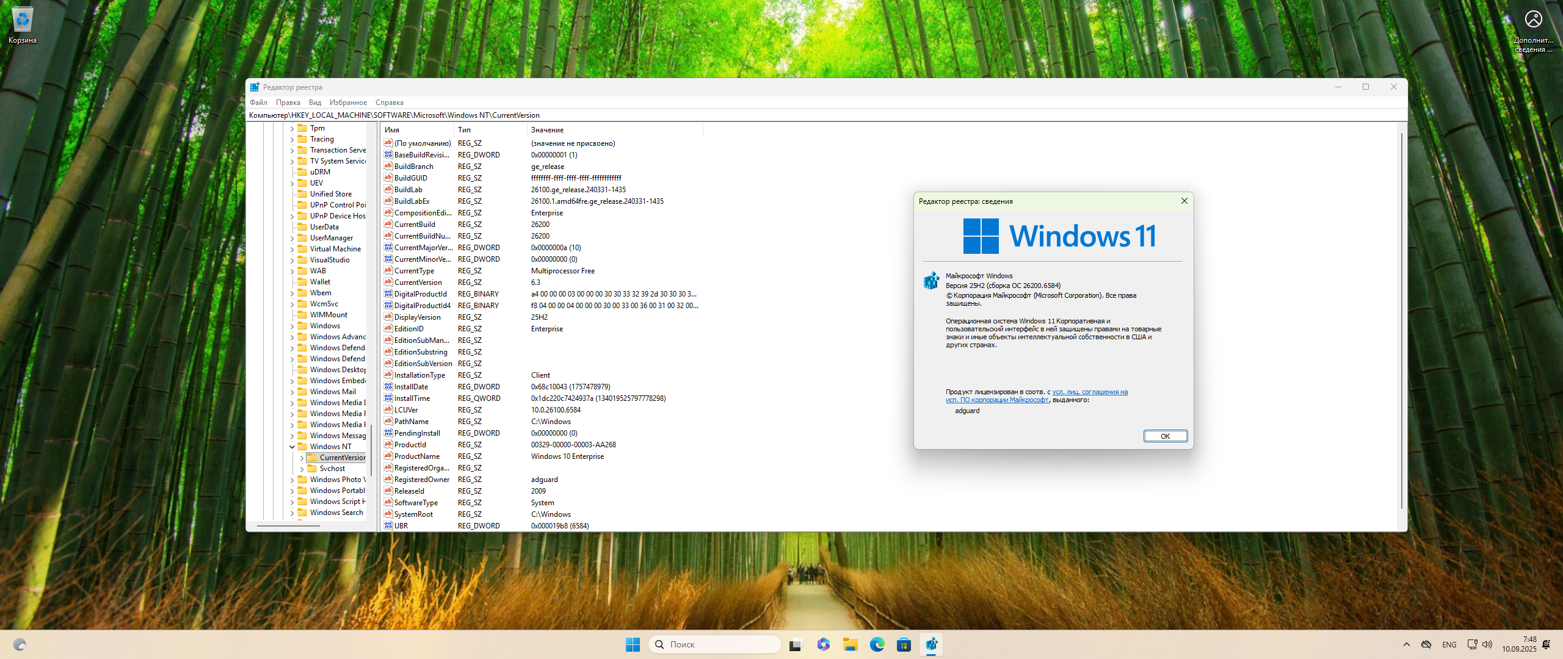Open the File (Файл) menu
The width and height of the screenshot is (1563, 659).
[x=258, y=103]
